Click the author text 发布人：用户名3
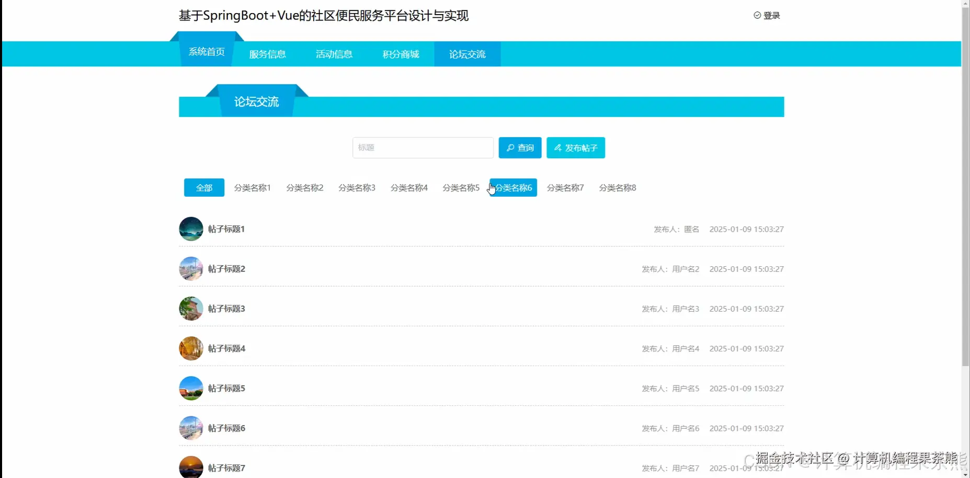Image resolution: width=970 pixels, height=478 pixels. tap(671, 309)
